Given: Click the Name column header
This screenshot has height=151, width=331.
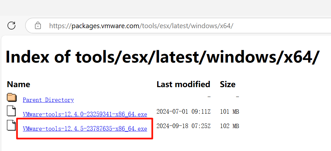Looking at the screenshot, I should (x=19, y=85).
